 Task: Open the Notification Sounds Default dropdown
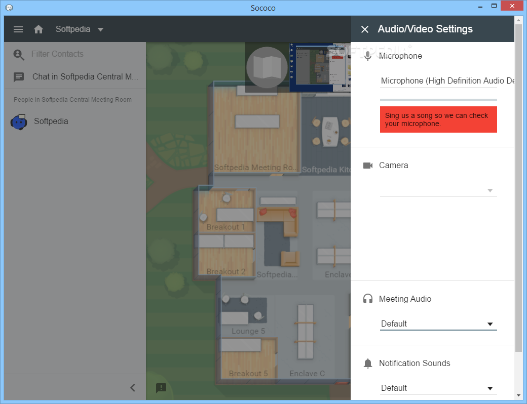pos(438,388)
